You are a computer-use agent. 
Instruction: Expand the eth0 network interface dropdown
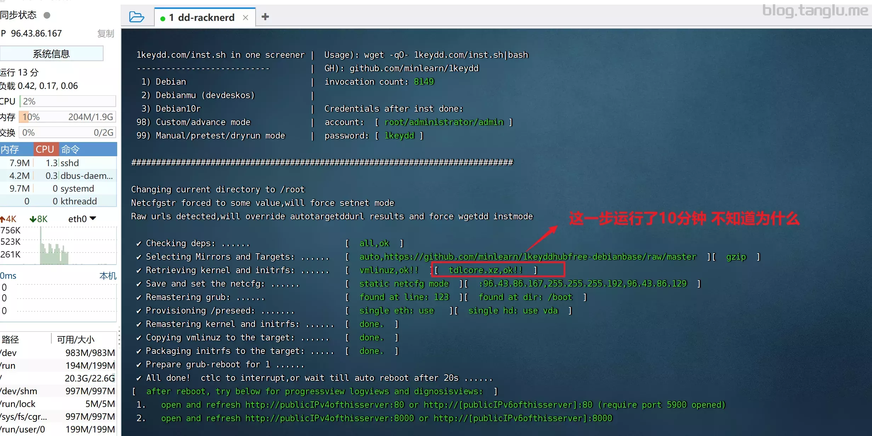pyautogui.click(x=93, y=219)
